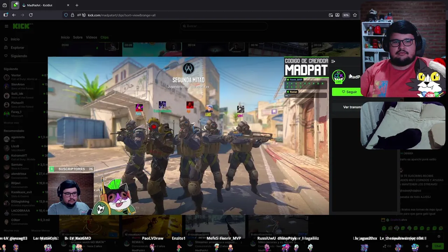Open the shield tracking protection icon
This screenshot has height=252, width=448.
(x=66, y=15)
